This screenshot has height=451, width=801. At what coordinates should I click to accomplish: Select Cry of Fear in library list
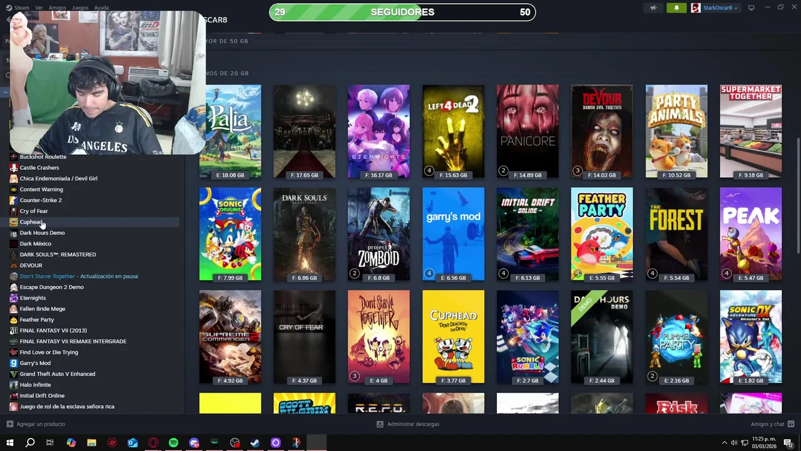34,211
